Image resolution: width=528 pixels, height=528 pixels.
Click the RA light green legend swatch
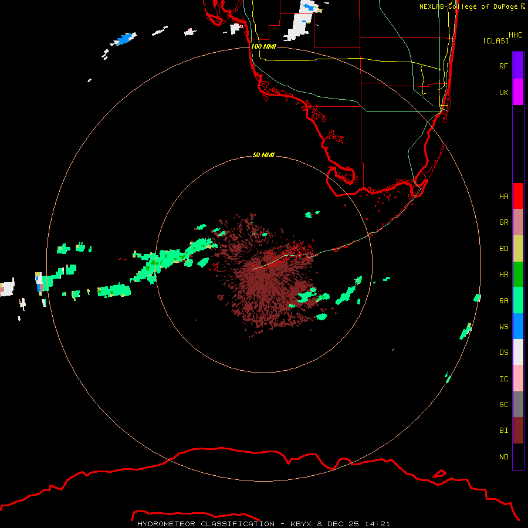tap(518, 300)
